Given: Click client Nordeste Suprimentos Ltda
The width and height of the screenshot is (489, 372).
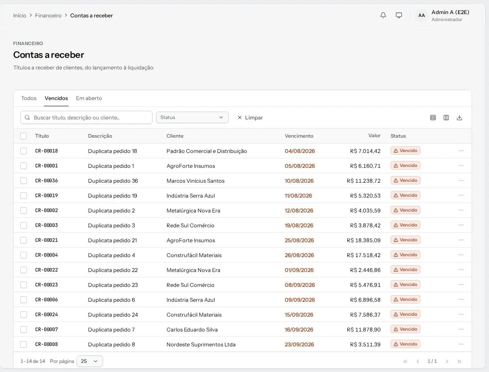Looking at the screenshot, I should tap(201, 345).
